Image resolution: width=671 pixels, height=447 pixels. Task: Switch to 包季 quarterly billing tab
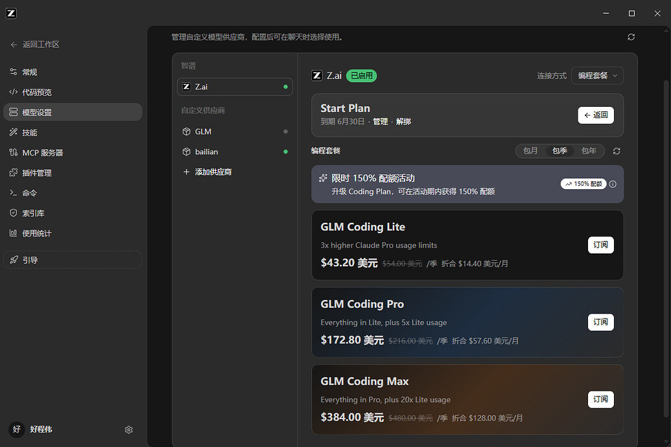click(559, 150)
